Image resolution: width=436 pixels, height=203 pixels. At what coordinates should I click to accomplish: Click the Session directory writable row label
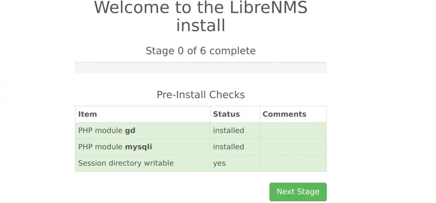click(126, 163)
